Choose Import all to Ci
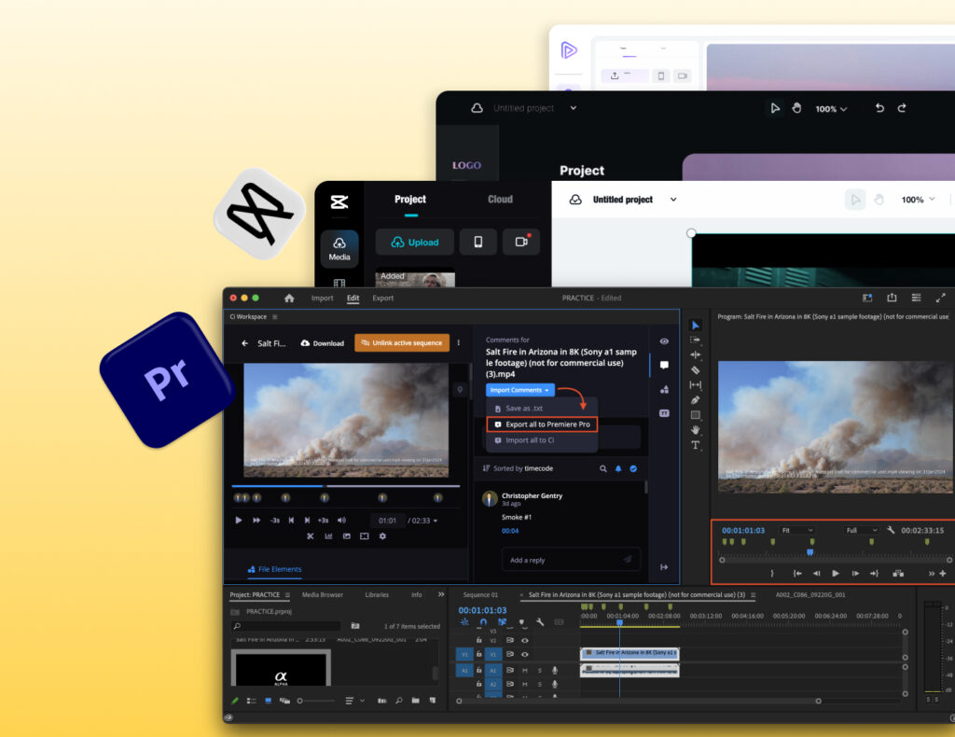Image resolution: width=955 pixels, height=737 pixels. pyautogui.click(x=530, y=440)
